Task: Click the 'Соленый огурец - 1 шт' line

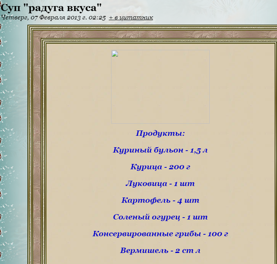Action: pyautogui.click(x=160, y=217)
